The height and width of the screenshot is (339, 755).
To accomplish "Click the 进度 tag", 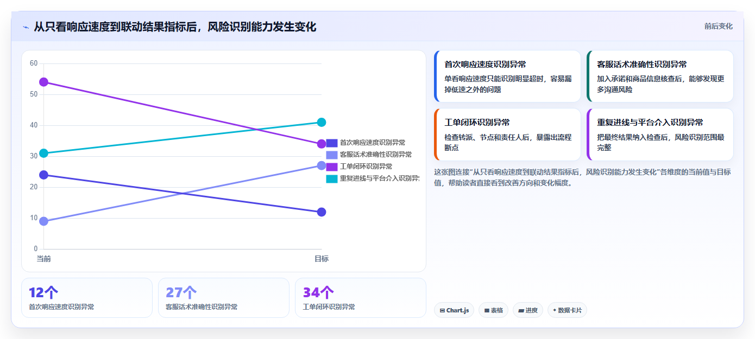I will click(527, 310).
